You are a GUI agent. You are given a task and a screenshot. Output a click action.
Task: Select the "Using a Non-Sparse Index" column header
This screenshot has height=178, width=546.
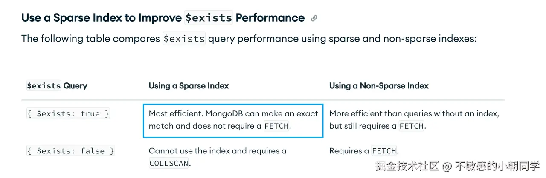379,86
